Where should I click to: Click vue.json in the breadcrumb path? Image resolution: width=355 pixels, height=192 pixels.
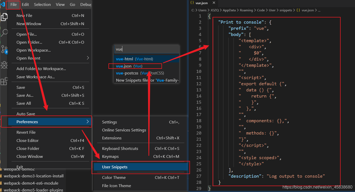(x=307, y=10)
